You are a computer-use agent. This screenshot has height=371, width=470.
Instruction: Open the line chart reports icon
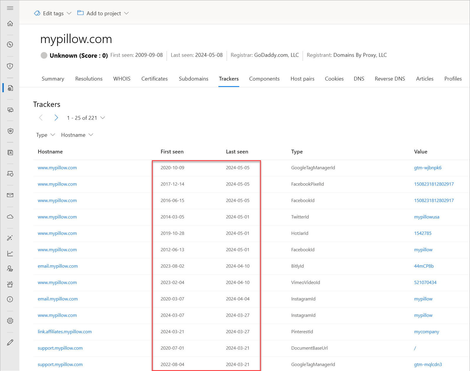[10, 253]
